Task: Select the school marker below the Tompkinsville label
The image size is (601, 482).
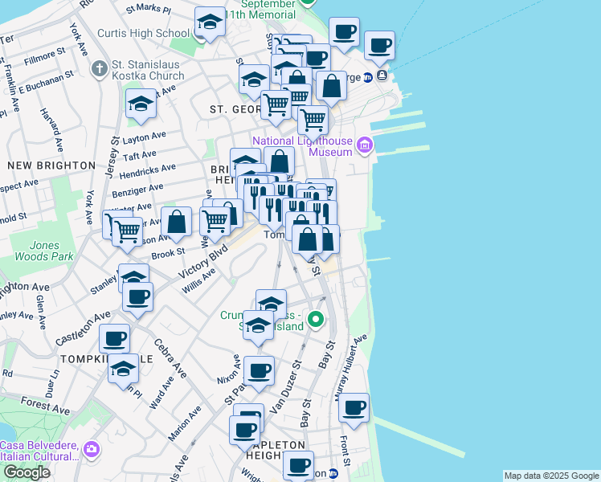Action: (123, 370)
